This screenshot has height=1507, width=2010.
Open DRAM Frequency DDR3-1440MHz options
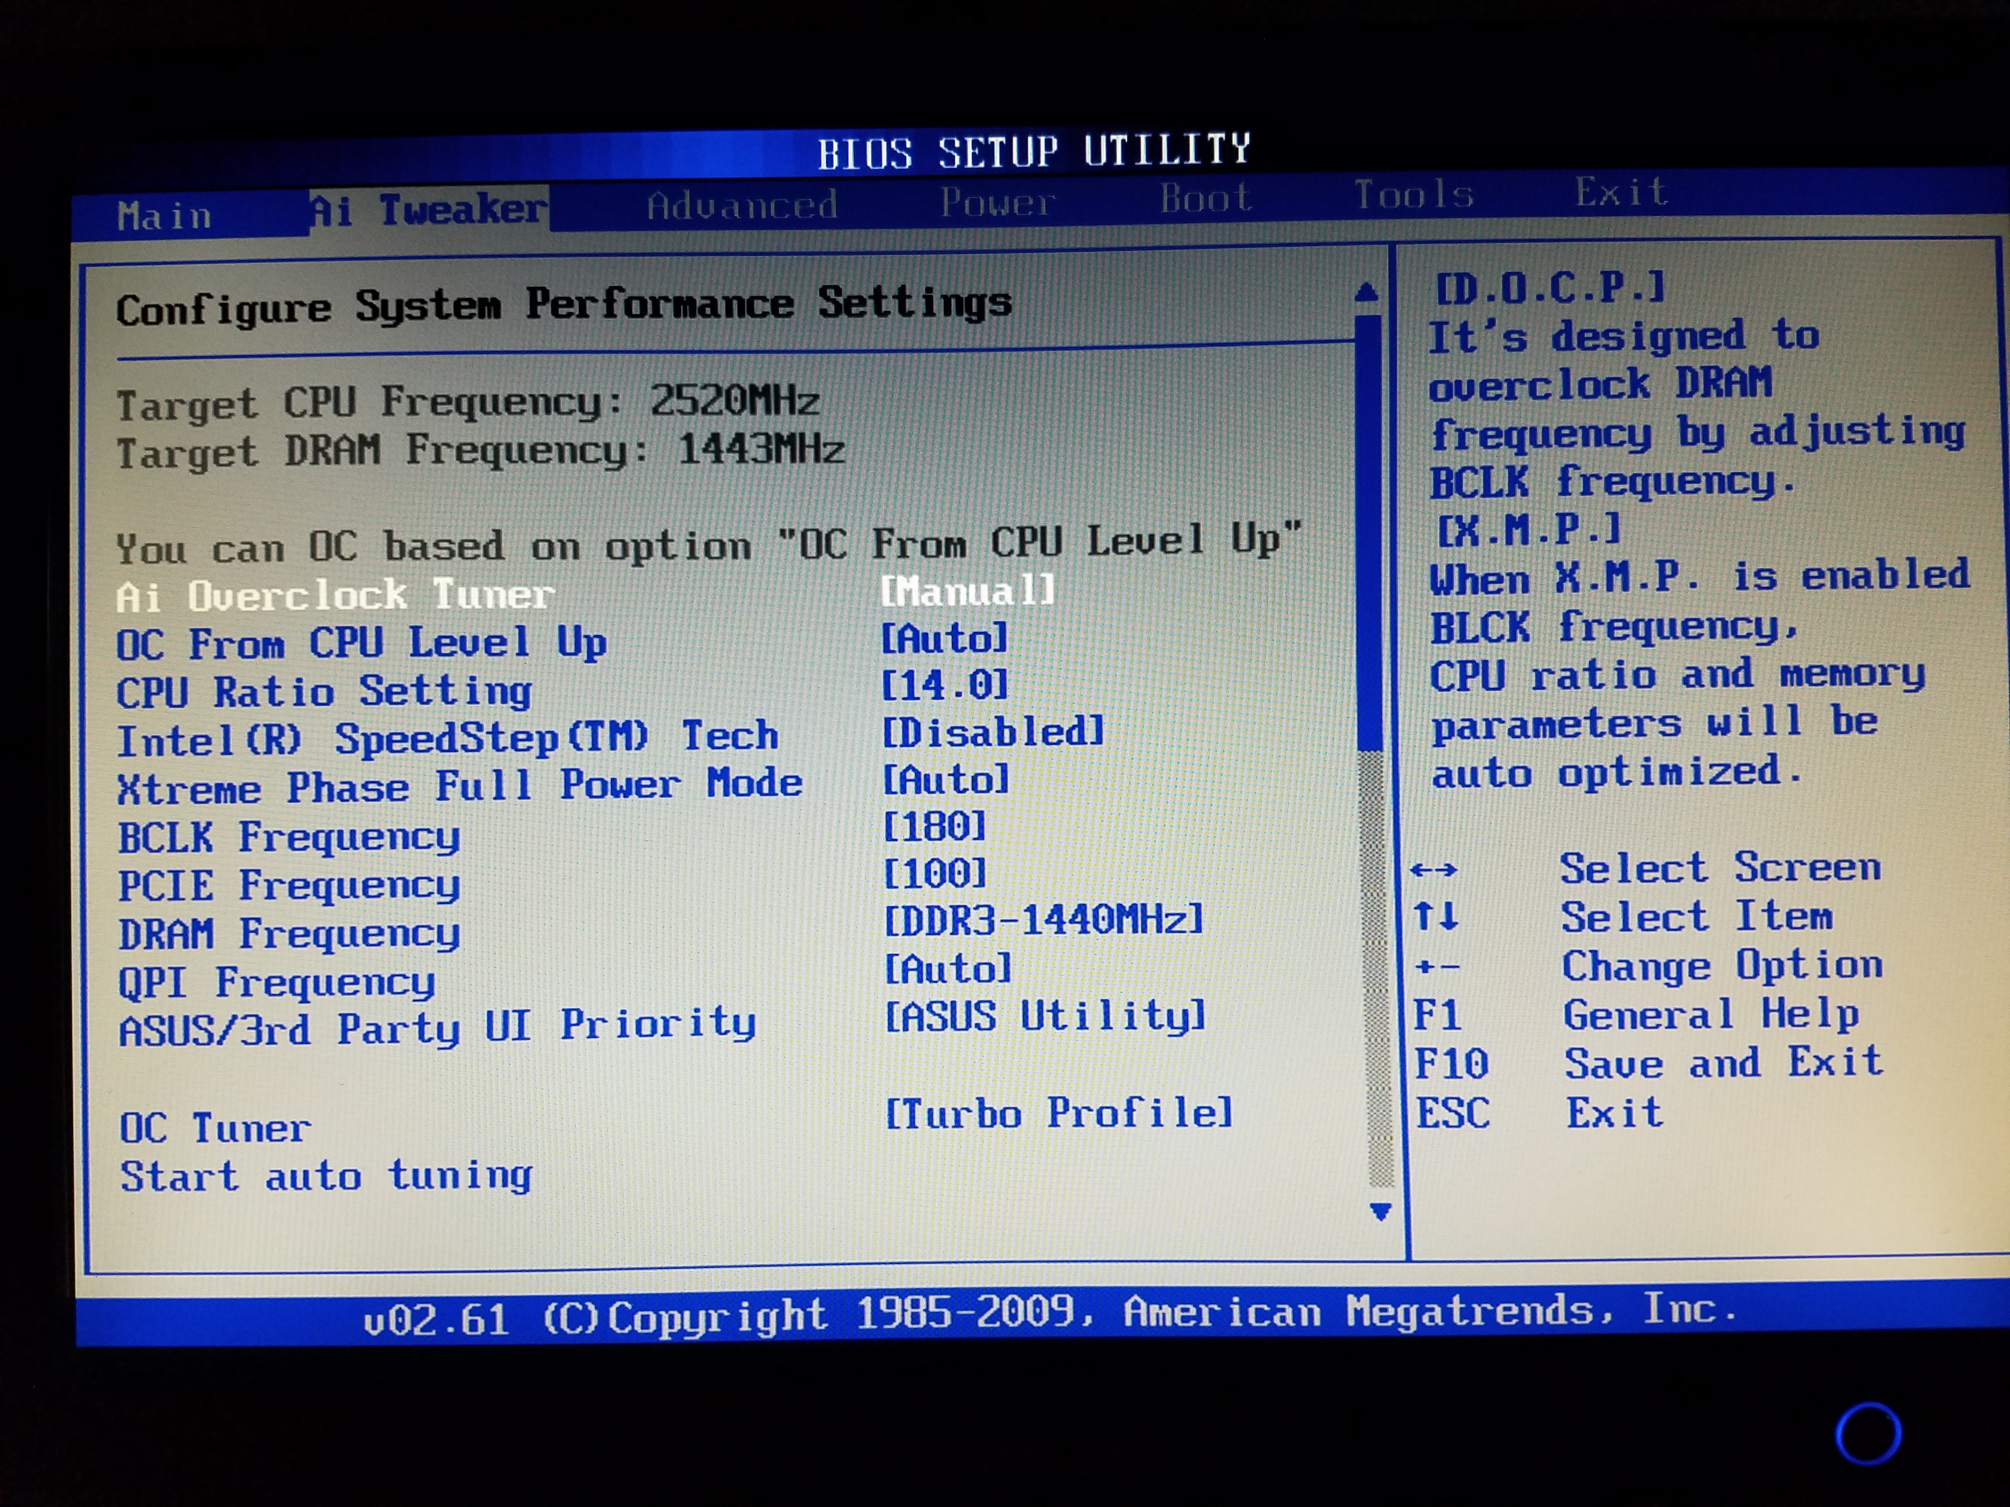coord(1043,920)
